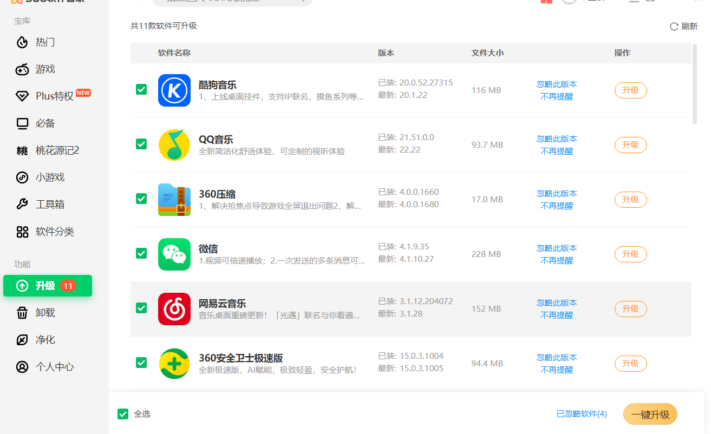Click the 文件大小 column header
The image size is (711, 434).
tap(487, 53)
